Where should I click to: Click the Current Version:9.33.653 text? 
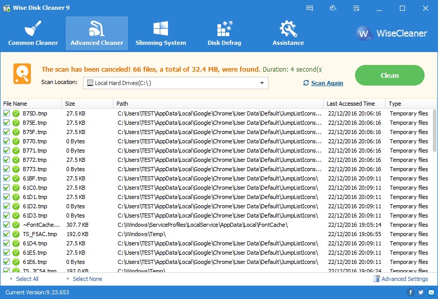pyautogui.click(x=37, y=292)
